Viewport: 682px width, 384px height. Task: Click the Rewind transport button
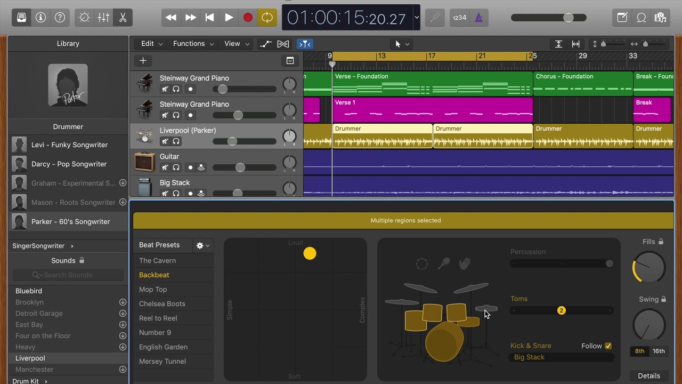(x=171, y=18)
